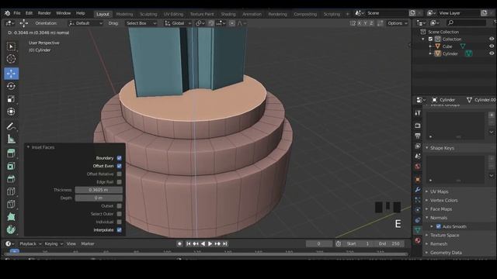Open the Global transform orientation dropdown
The image size is (497, 279).
178,23
